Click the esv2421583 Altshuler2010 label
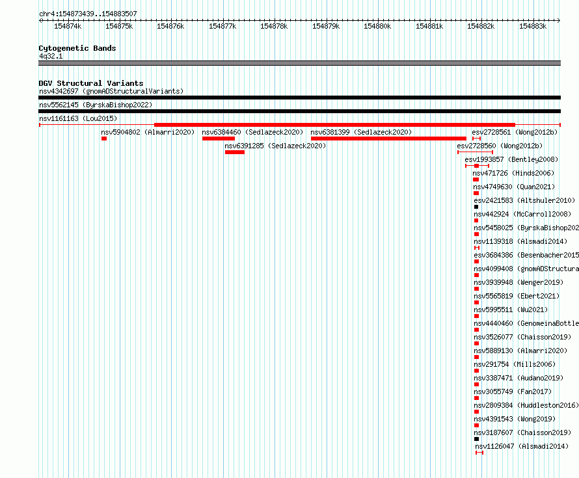This screenshot has width=579, height=478. (x=525, y=200)
